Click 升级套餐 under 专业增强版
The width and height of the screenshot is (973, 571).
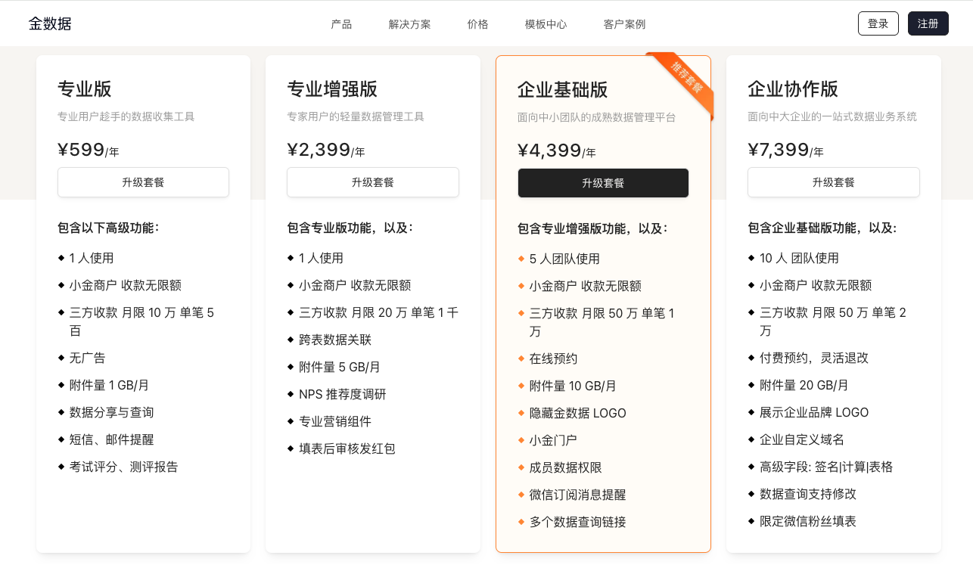(372, 182)
